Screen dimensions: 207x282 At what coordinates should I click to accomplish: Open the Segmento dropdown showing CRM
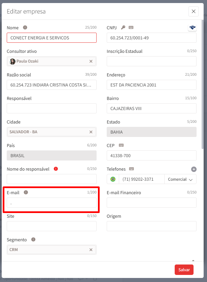click(x=47, y=250)
